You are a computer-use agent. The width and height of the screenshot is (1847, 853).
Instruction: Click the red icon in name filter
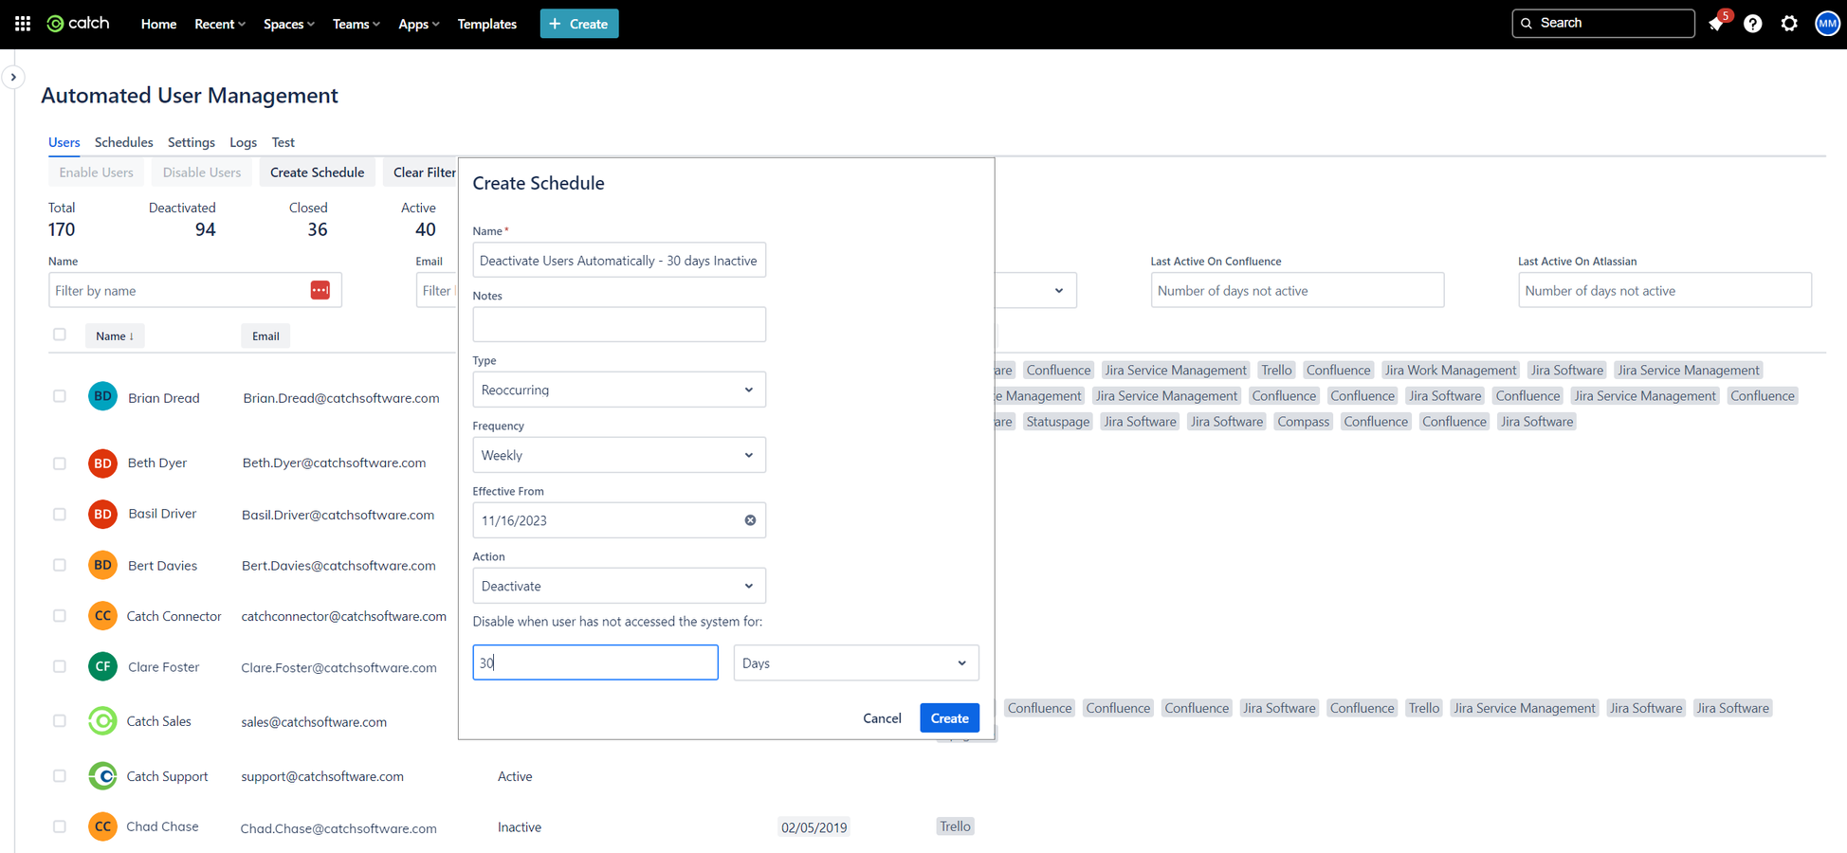coord(320,290)
